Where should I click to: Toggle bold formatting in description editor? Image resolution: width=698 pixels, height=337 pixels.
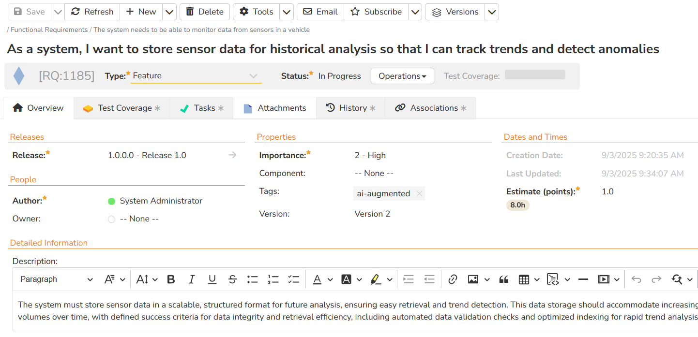point(171,279)
